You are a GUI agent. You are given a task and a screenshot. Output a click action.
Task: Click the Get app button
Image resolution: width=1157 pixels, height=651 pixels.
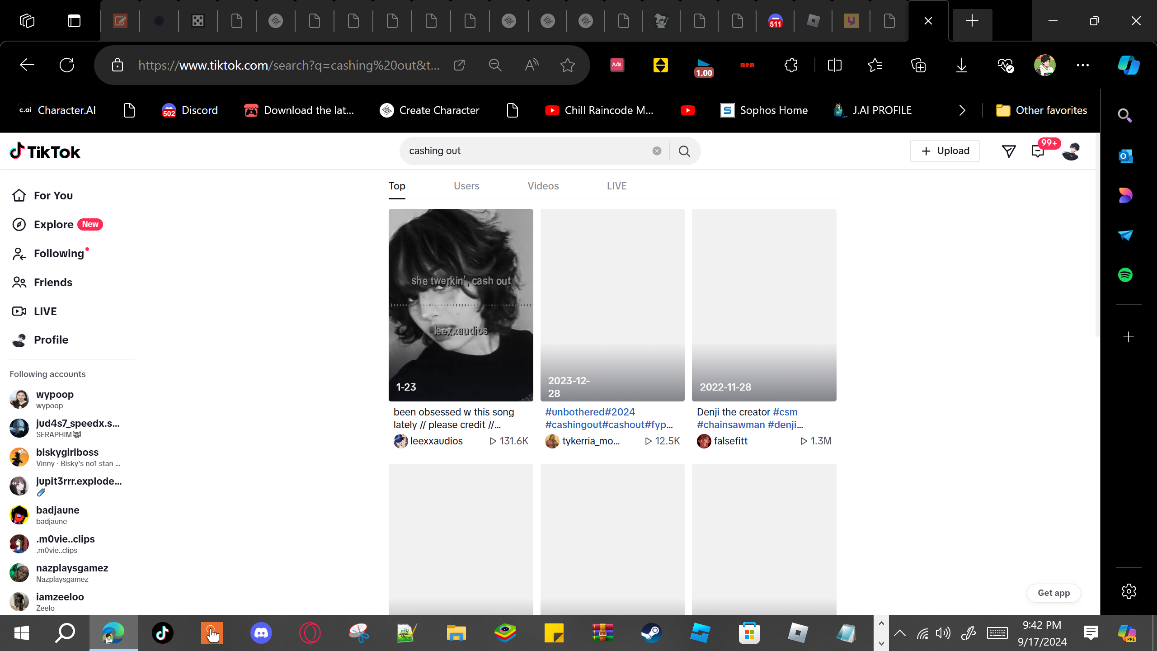pyautogui.click(x=1053, y=593)
